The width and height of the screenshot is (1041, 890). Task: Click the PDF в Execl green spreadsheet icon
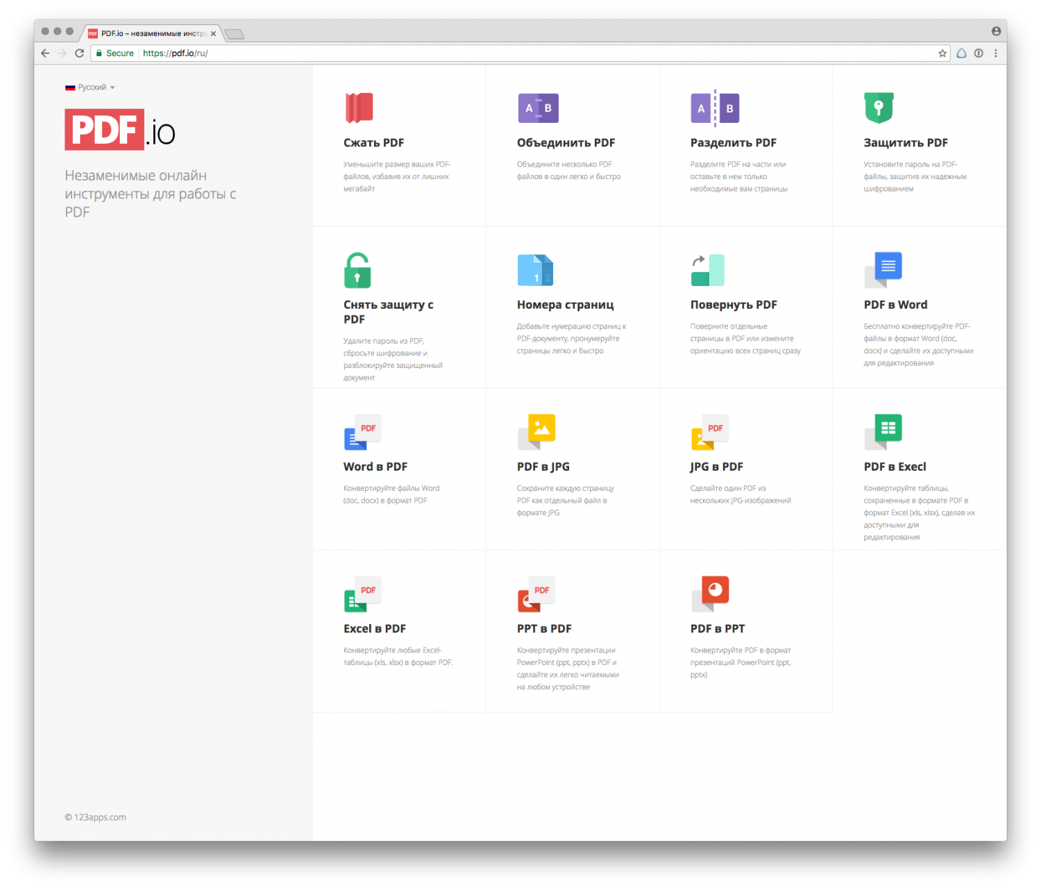click(x=883, y=432)
